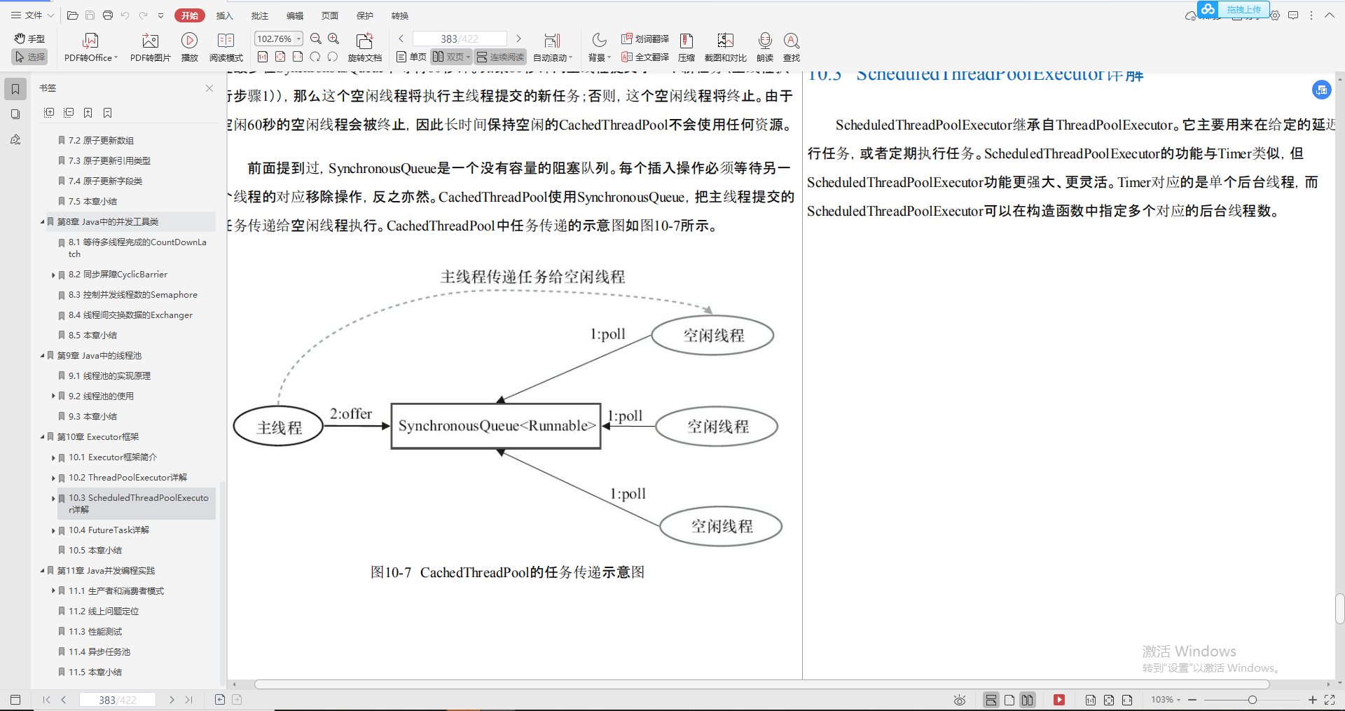This screenshot has width=1345, height=711.
Task: Open the bookmark panel sidebar icon
Action: point(15,89)
